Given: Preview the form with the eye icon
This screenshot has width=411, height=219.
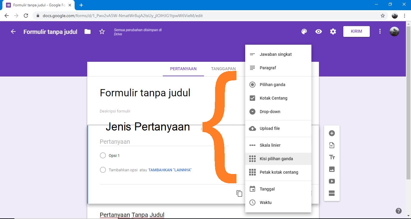Looking at the screenshot, I should click(318, 31).
